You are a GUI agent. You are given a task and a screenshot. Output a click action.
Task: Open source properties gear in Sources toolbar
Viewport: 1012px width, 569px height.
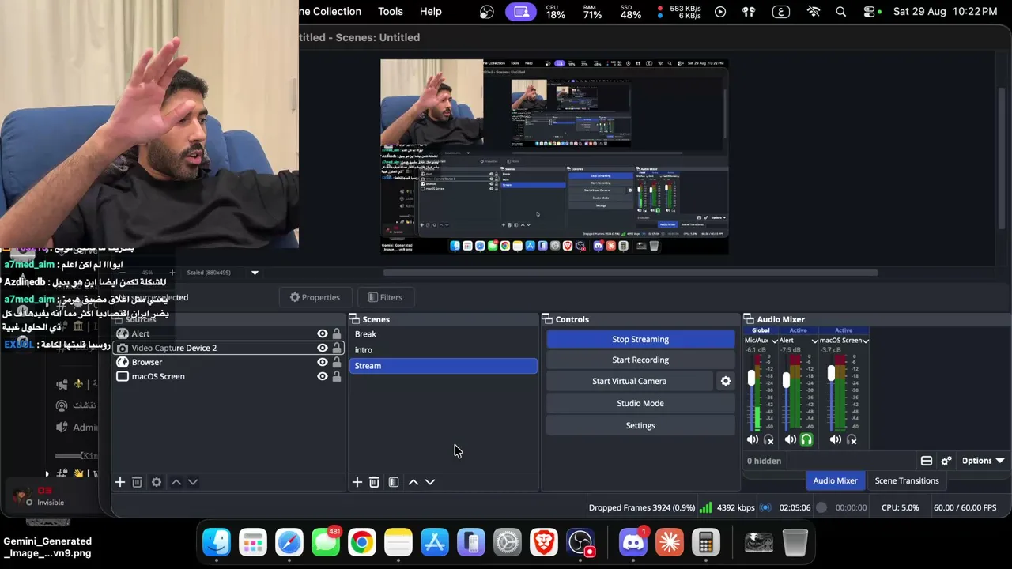click(x=157, y=482)
